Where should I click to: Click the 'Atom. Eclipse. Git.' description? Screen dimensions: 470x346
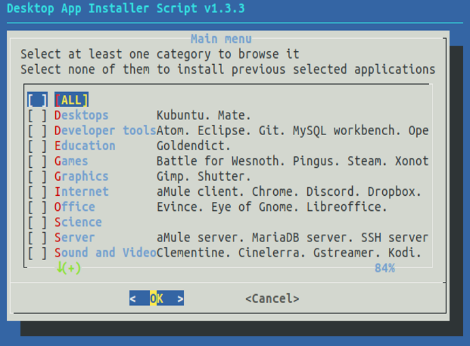pos(292,130)
